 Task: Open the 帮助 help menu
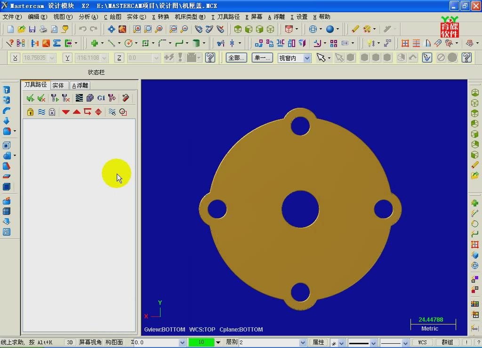321,17
